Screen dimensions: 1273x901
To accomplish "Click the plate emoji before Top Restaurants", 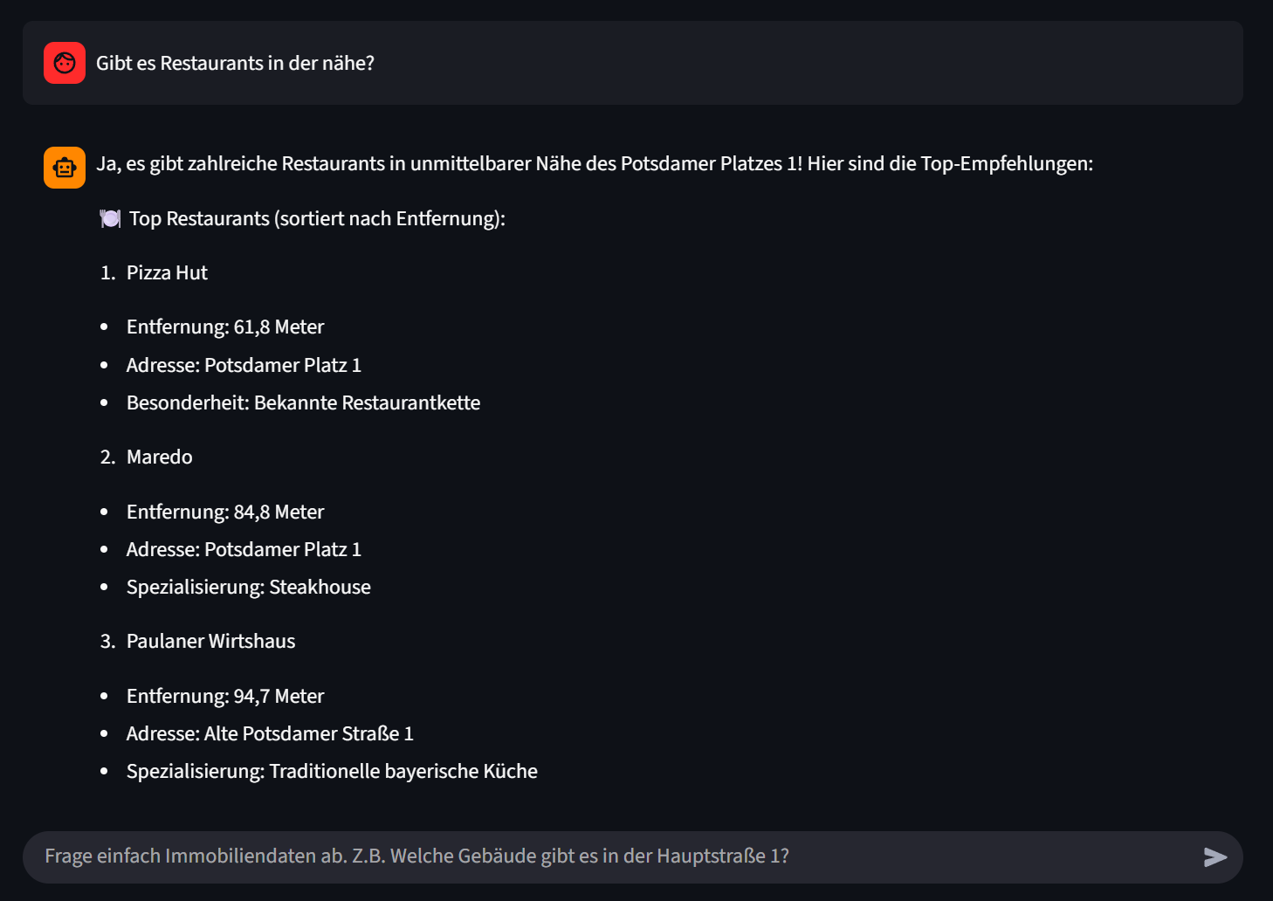I will pos(110,219).
